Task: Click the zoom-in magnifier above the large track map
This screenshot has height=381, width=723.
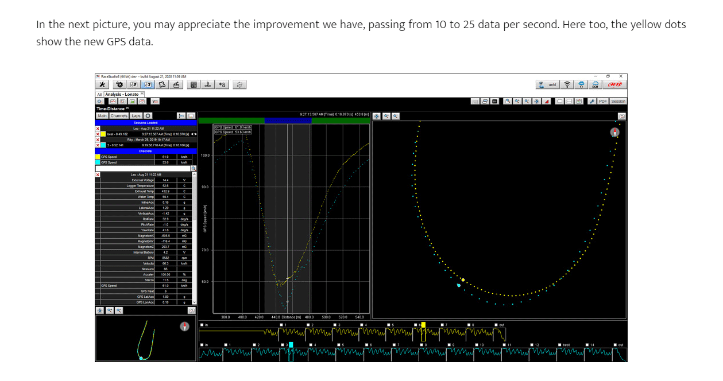Action: [386, 116]
